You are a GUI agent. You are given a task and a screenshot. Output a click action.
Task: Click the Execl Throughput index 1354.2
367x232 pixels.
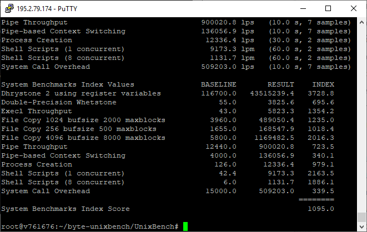[x=321, y=111]
